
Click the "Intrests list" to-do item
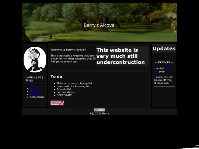coord(64,89)
